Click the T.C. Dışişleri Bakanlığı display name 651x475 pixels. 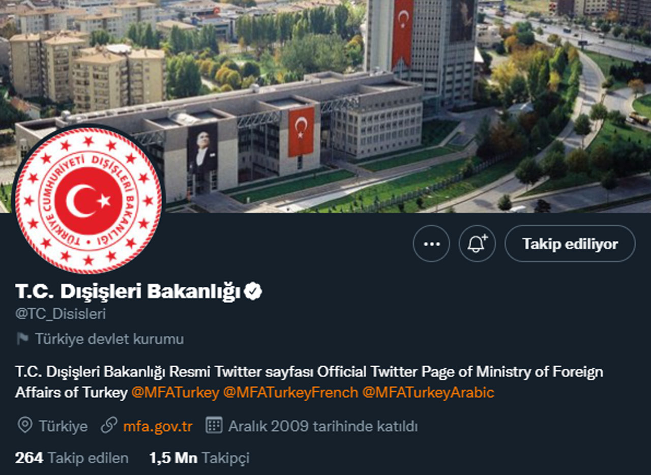128,291
